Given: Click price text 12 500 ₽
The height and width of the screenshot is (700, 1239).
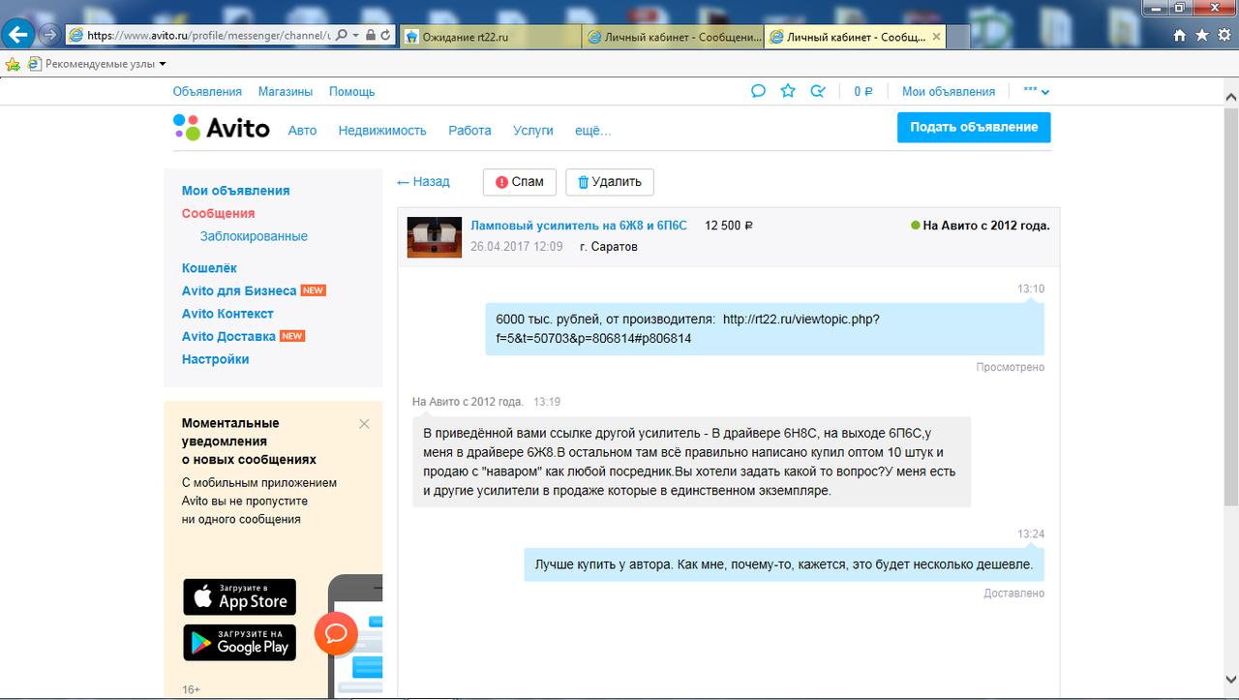Looking at the screenshot, I should [x=729, y=226].
